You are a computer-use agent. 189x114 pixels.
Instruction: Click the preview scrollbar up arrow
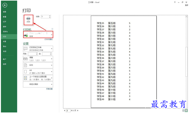click(187, 16)
